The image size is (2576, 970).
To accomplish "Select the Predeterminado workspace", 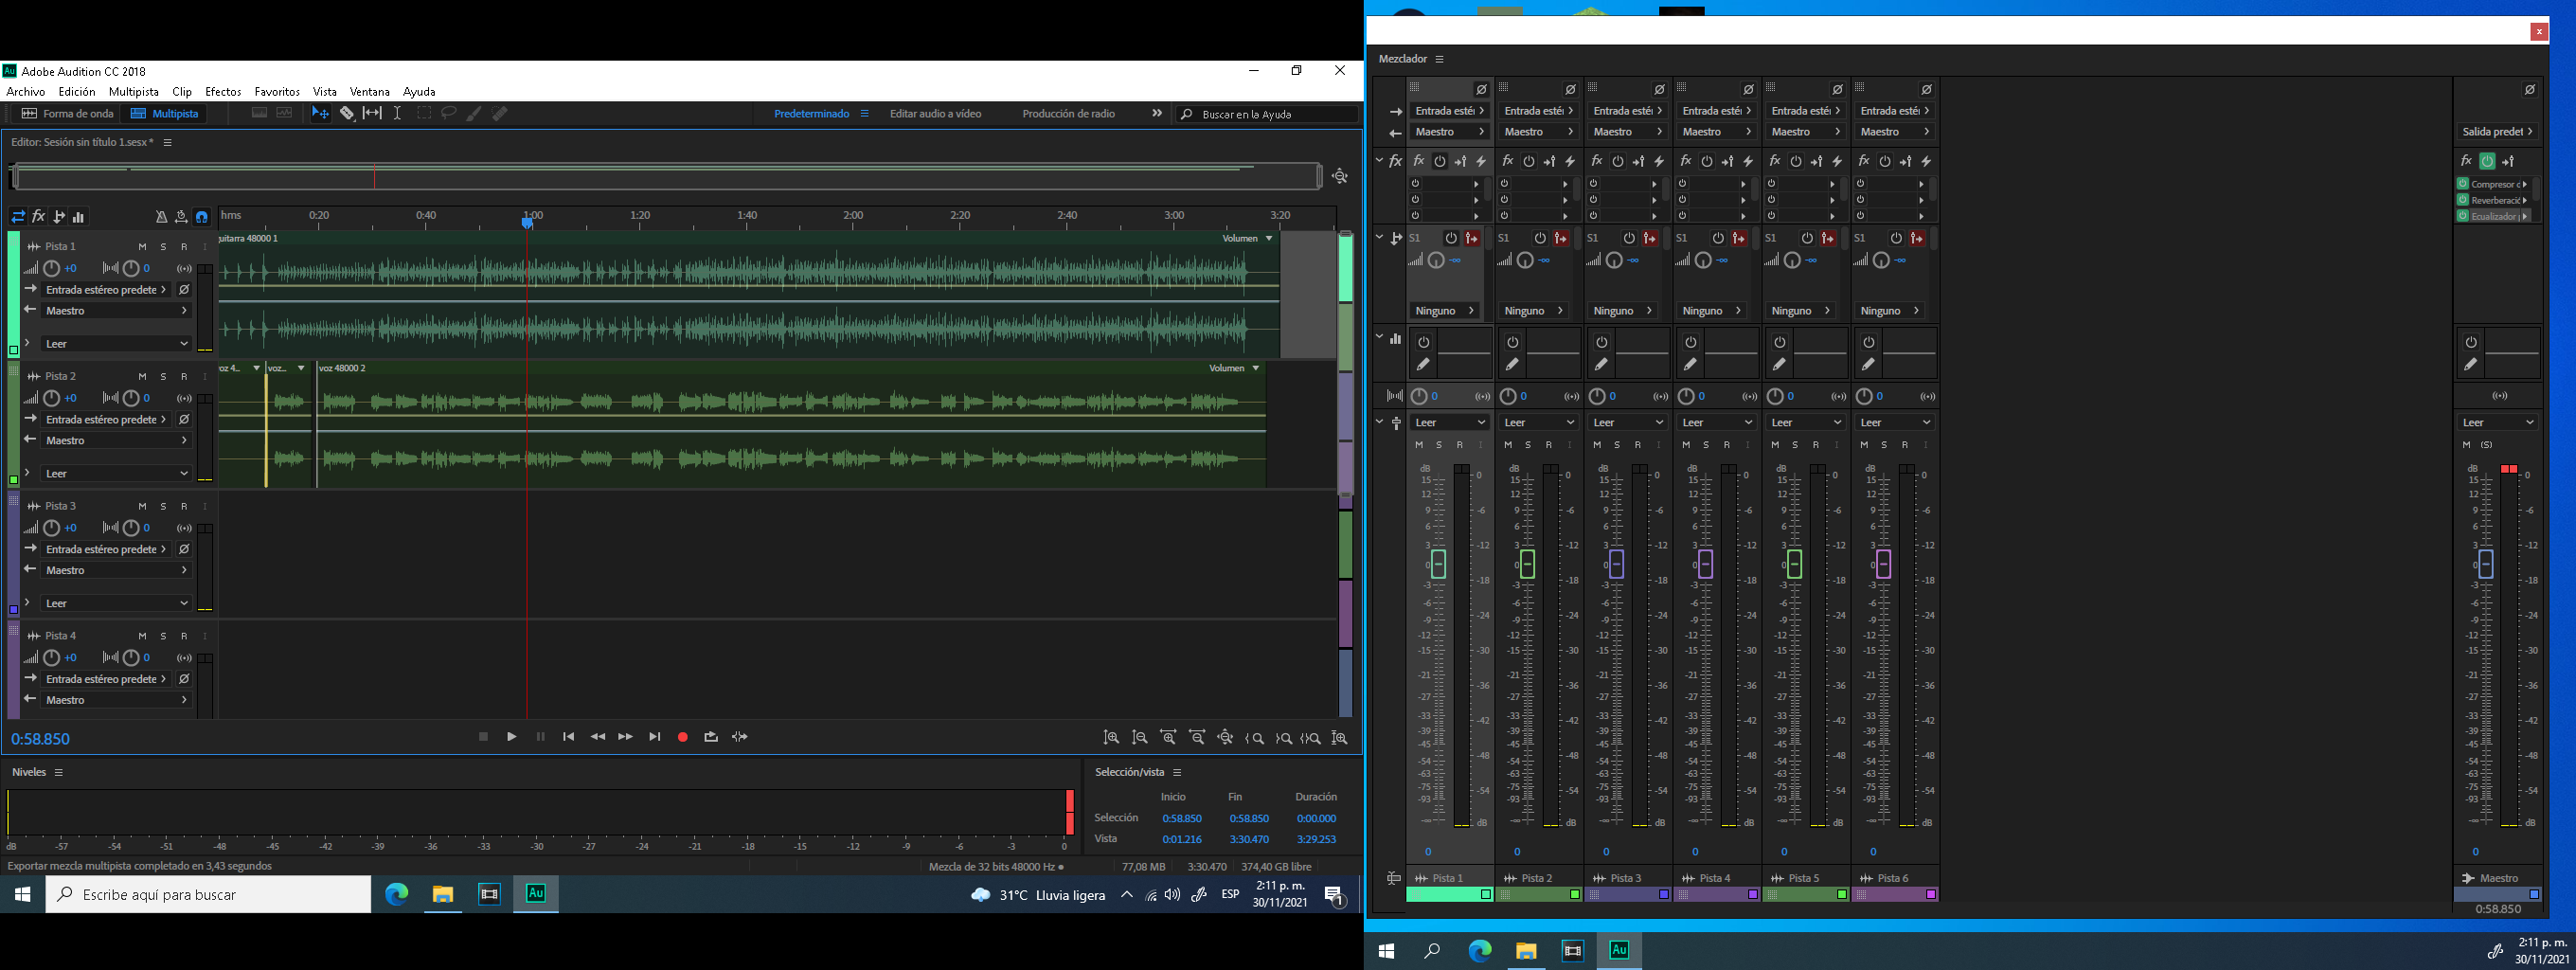I will tap(811, 114).
